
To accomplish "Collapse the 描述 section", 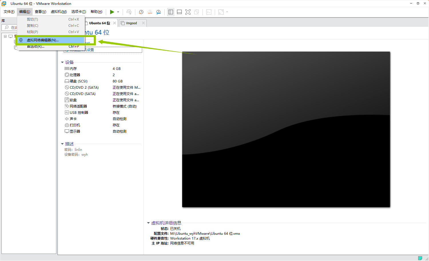I will coord(62,144).
